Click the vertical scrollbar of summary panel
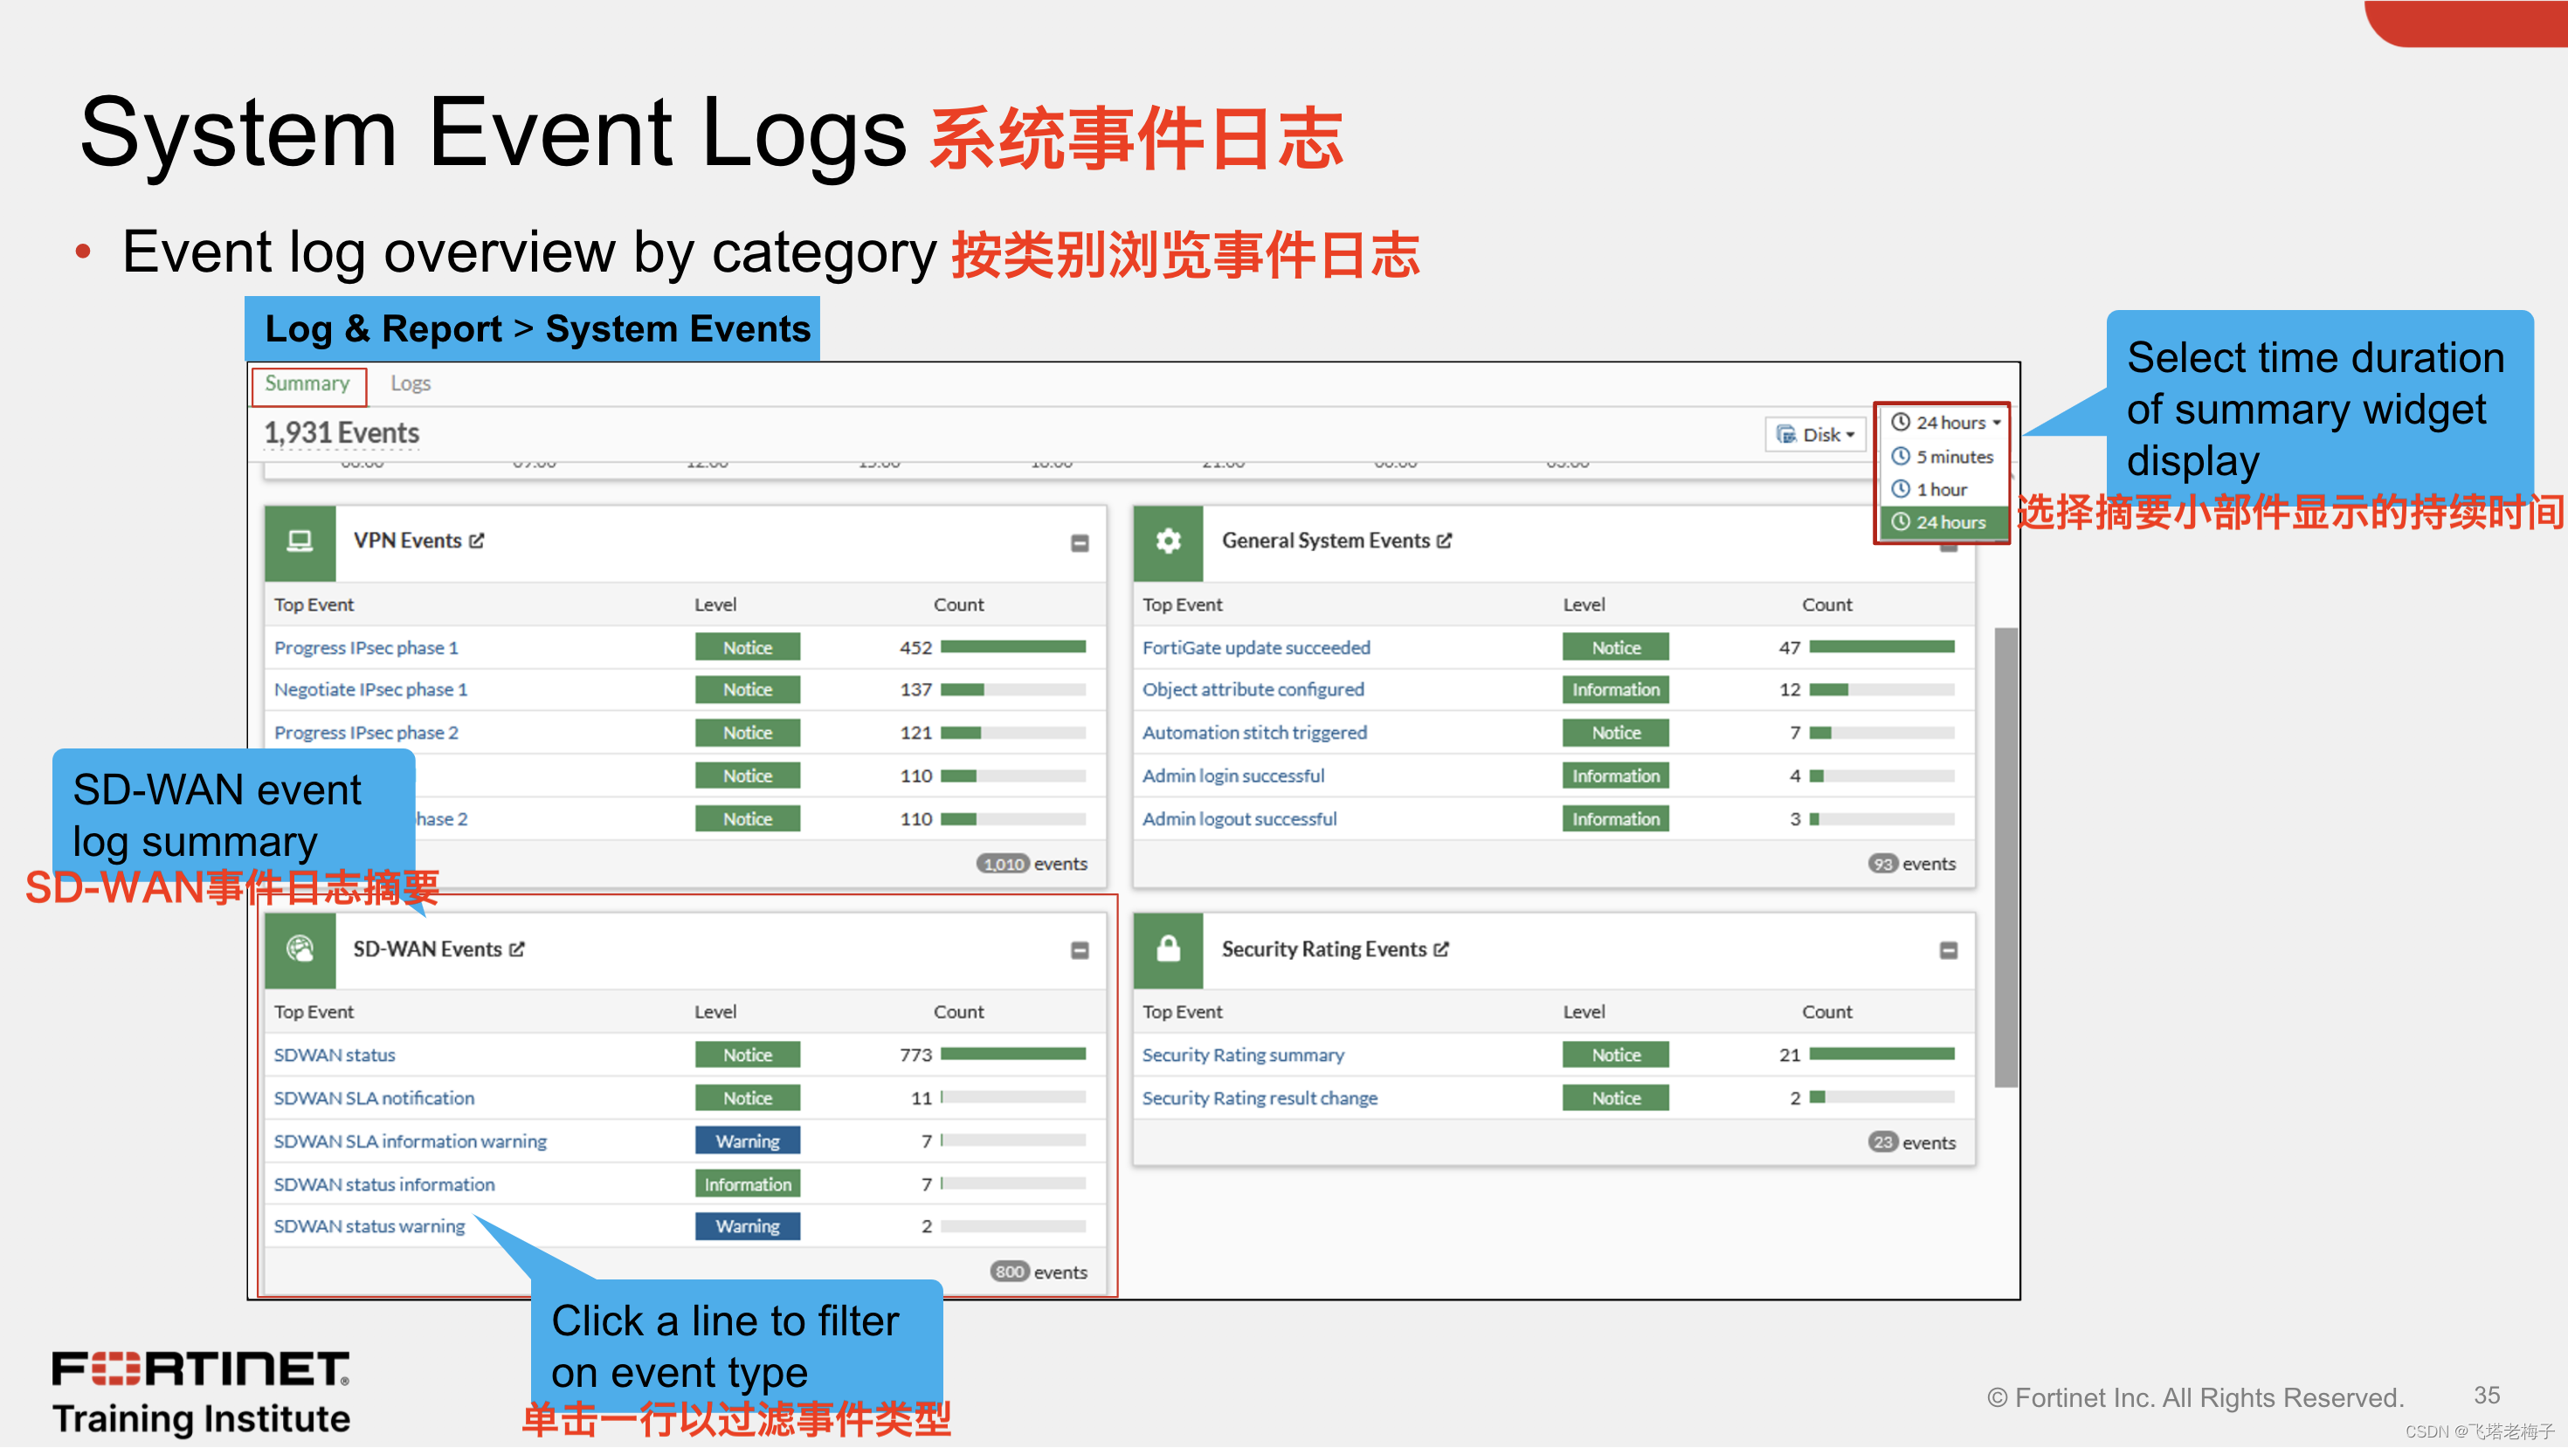The image size is (2568, 1448). tap(2005, 857)
